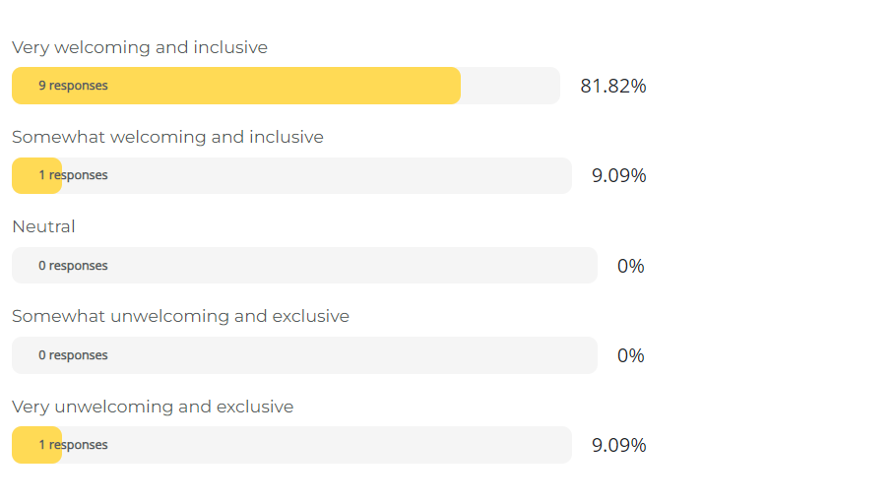
Task: Click "1 responses" in Somewhat welcoming bar
Action: point(73,175)
